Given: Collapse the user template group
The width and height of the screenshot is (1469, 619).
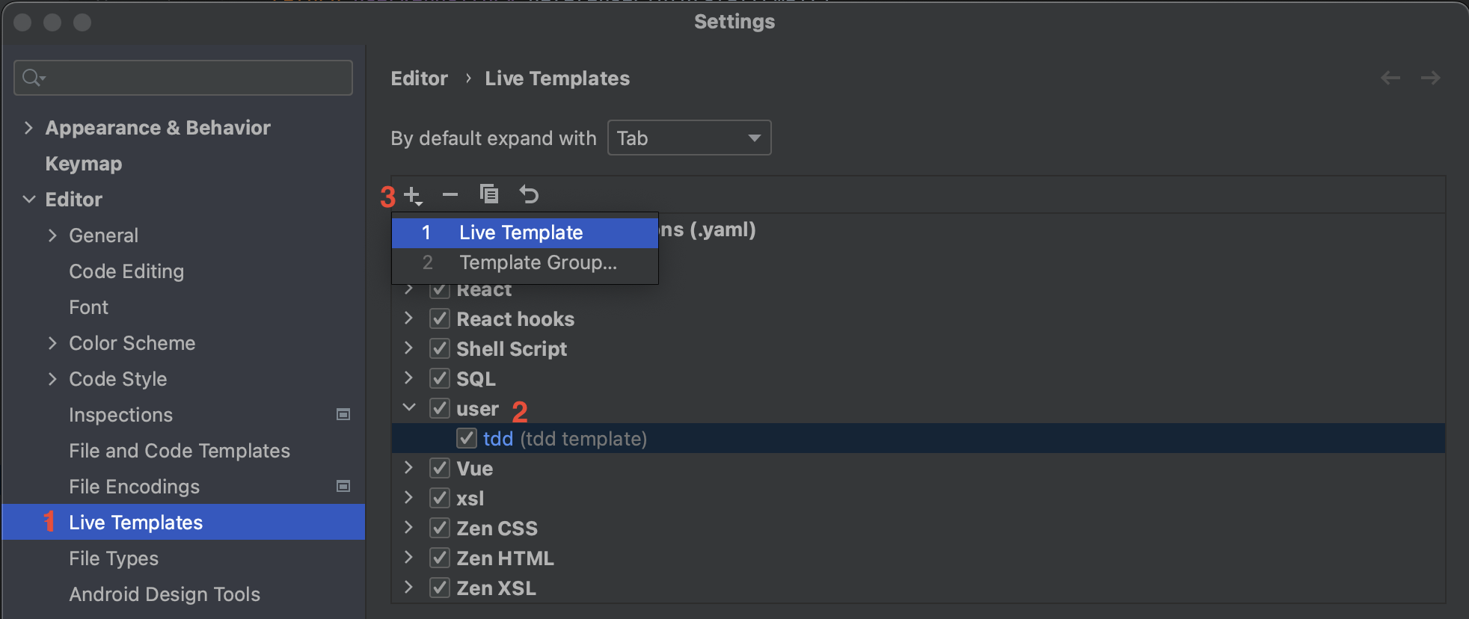Looking at the screenshot, I should click(x=409, y=408).
